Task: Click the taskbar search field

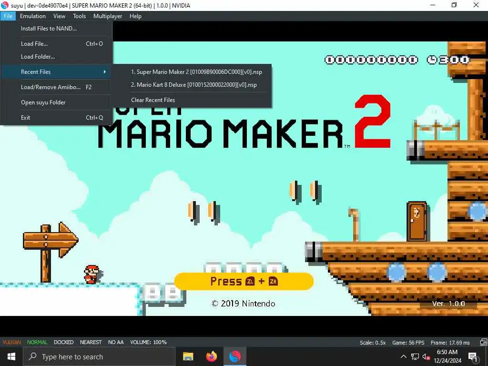Action: [99, 356]
